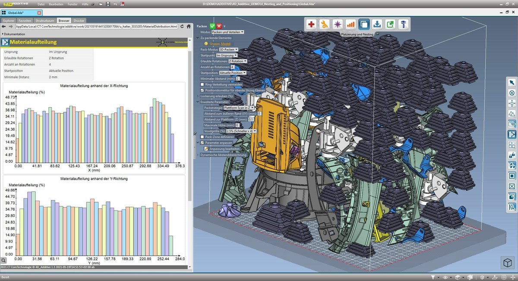This screenshot has height=281, width=518.
Task: Click the view cube icon in bottom-right corner
Action: point(507,262)
